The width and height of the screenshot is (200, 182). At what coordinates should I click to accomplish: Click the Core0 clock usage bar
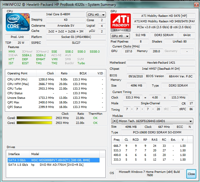click(x=34, y=118)
